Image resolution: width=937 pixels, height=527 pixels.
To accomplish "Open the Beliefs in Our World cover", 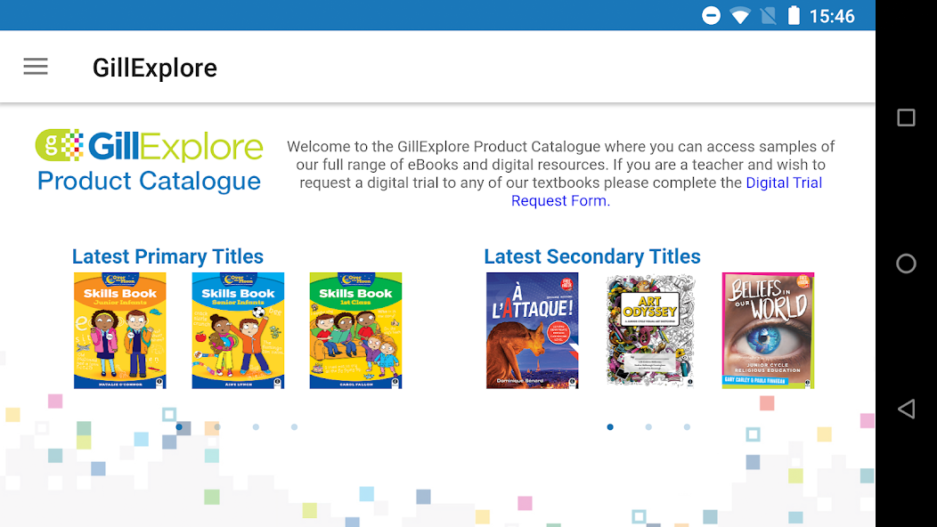I will click(x=768, y=330).
